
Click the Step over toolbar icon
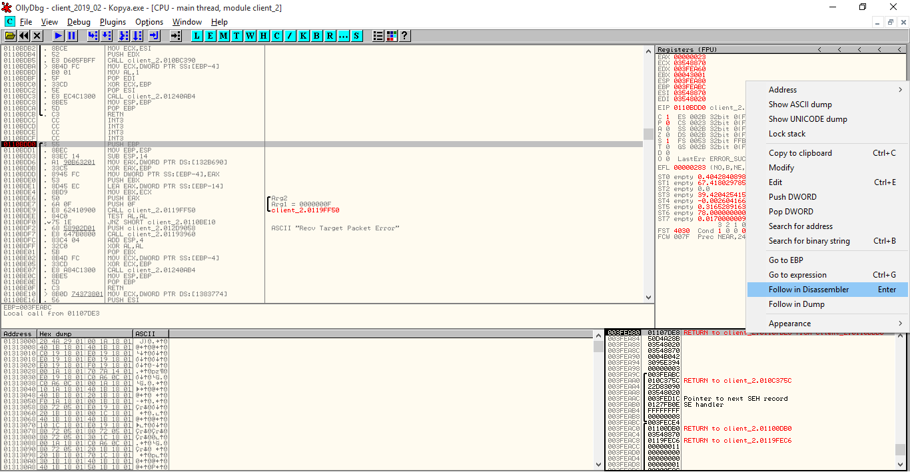pos(108,35)
